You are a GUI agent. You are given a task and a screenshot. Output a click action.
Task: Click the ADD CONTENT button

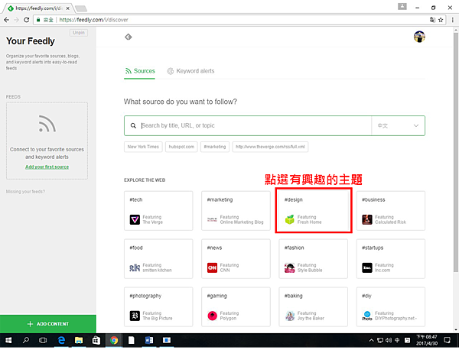tap(48, 324)
